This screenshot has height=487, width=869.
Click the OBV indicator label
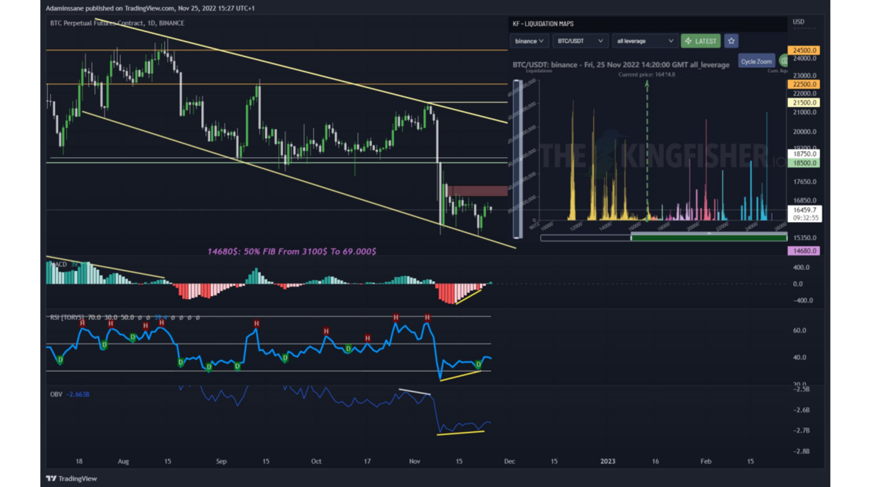coord(56,395)
